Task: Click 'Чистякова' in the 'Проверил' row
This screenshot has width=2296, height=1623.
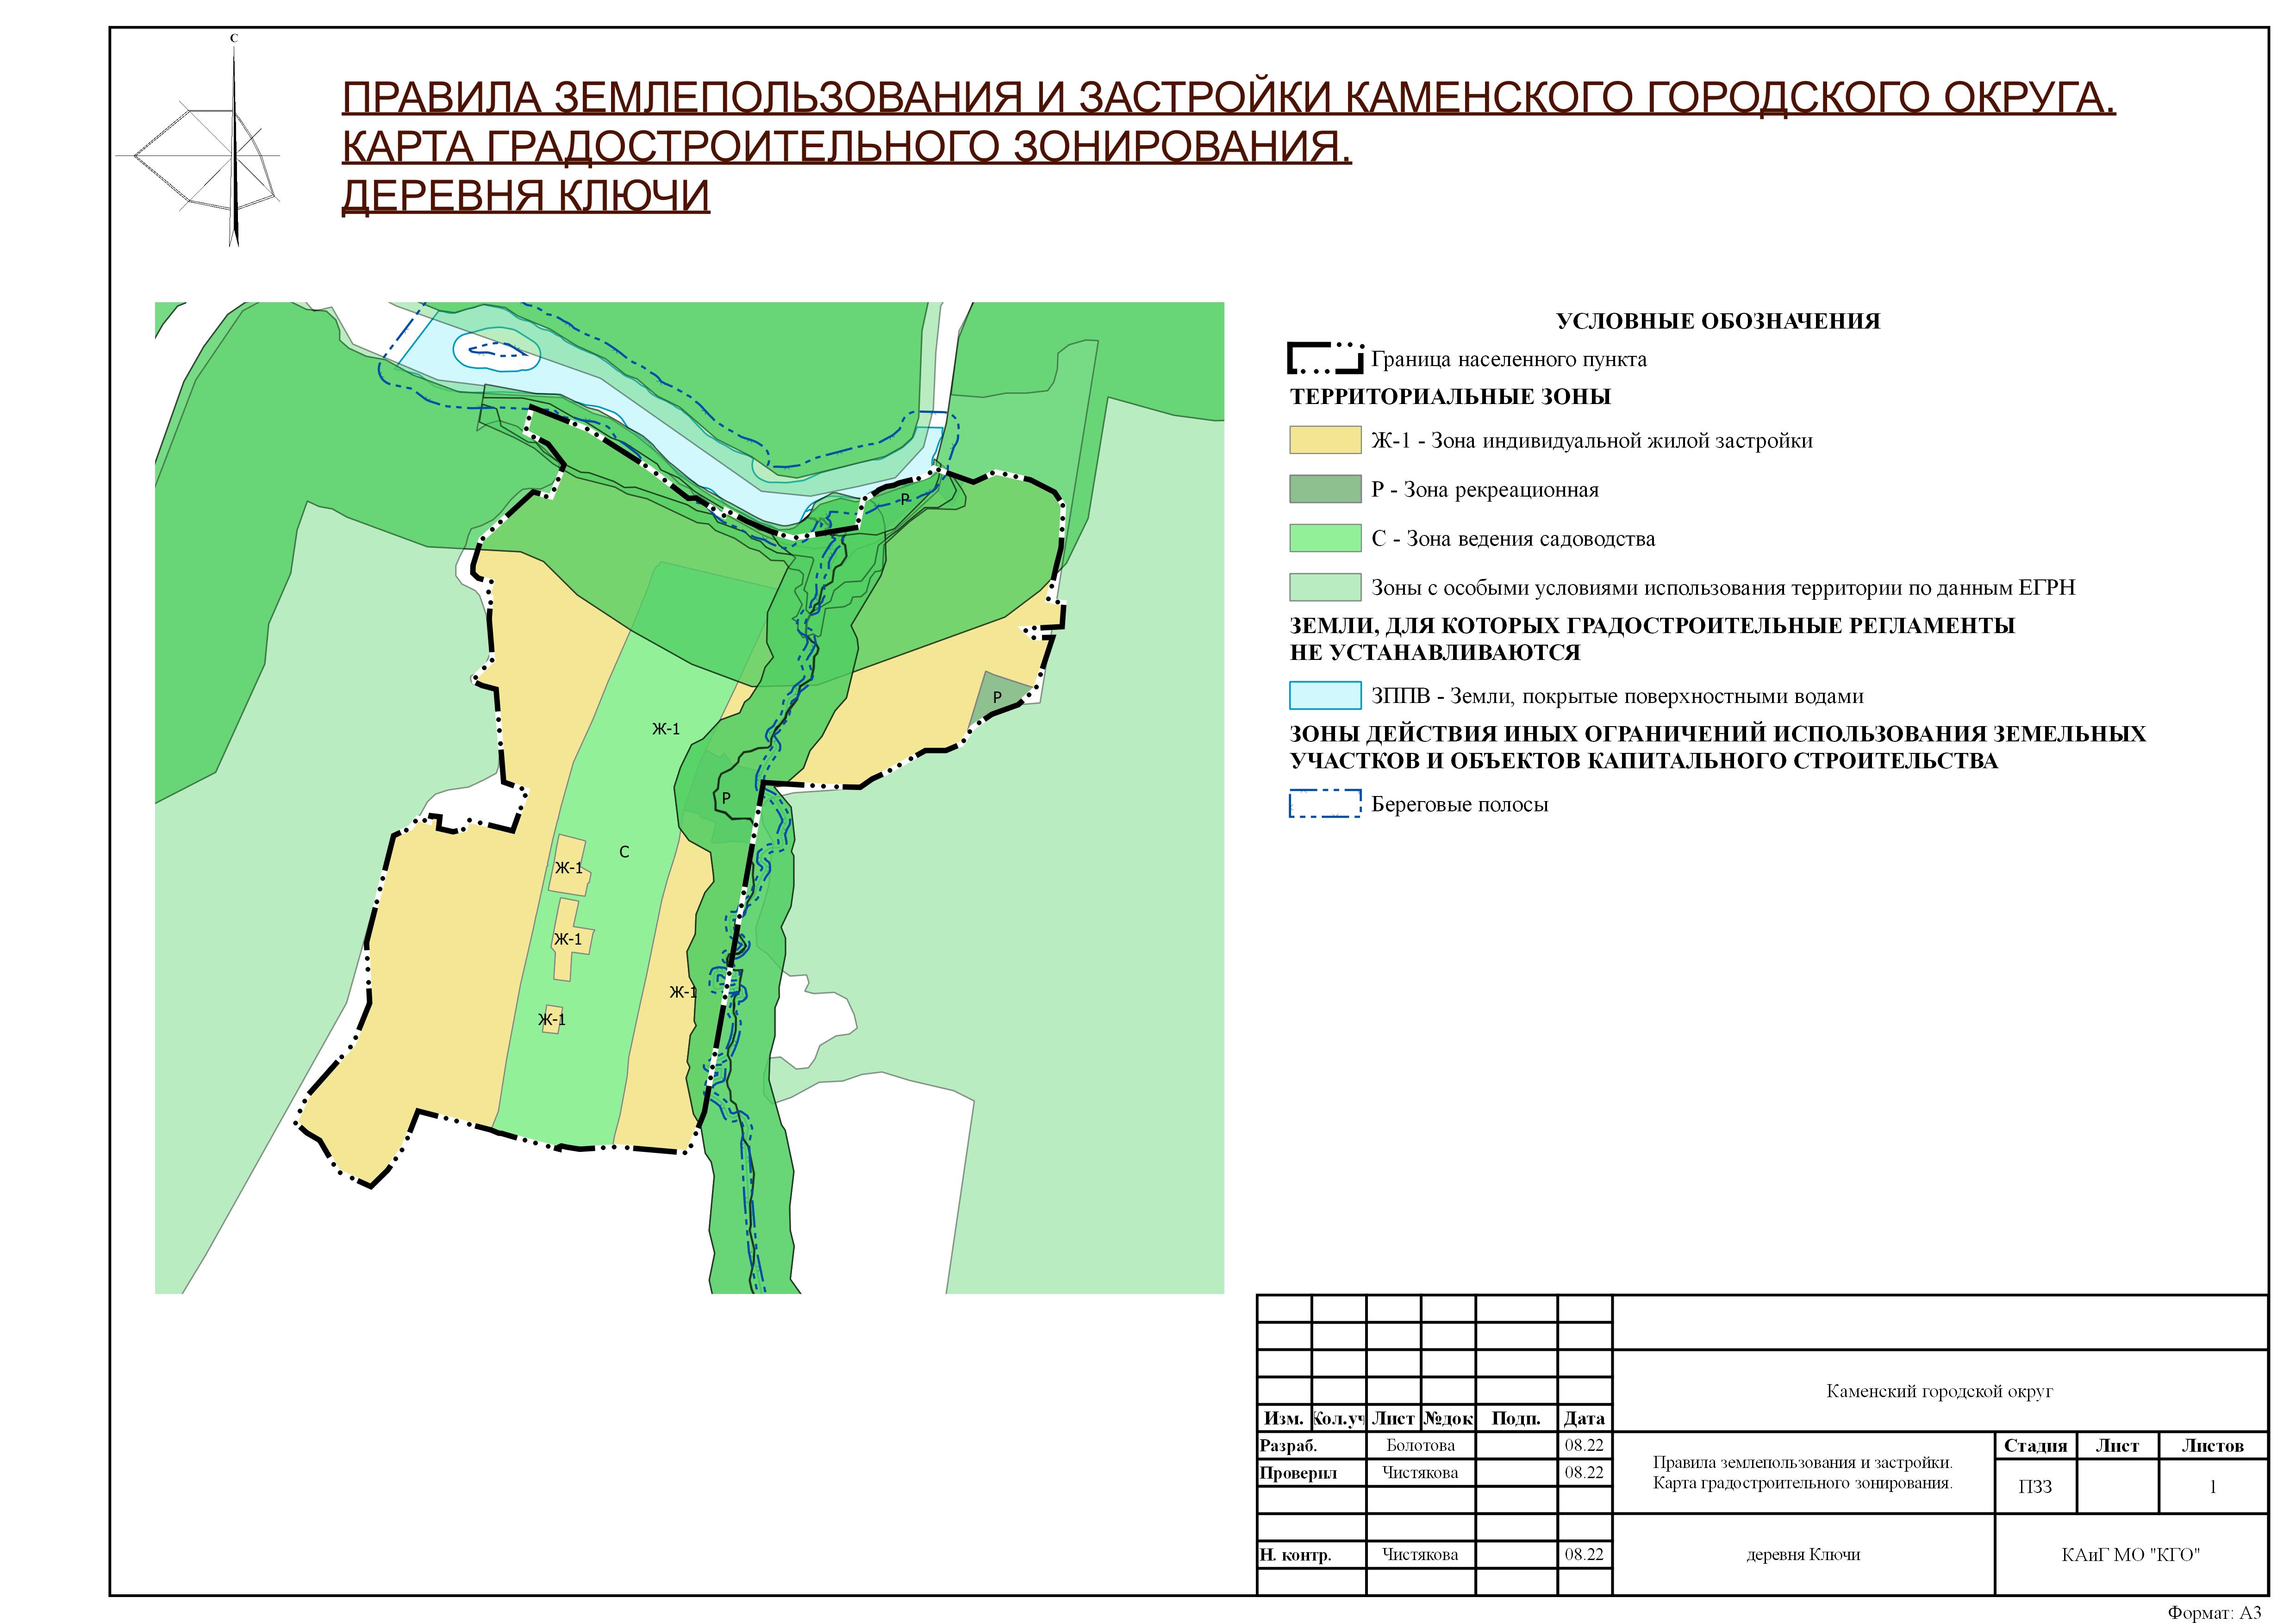Action: [1420, 1472]
